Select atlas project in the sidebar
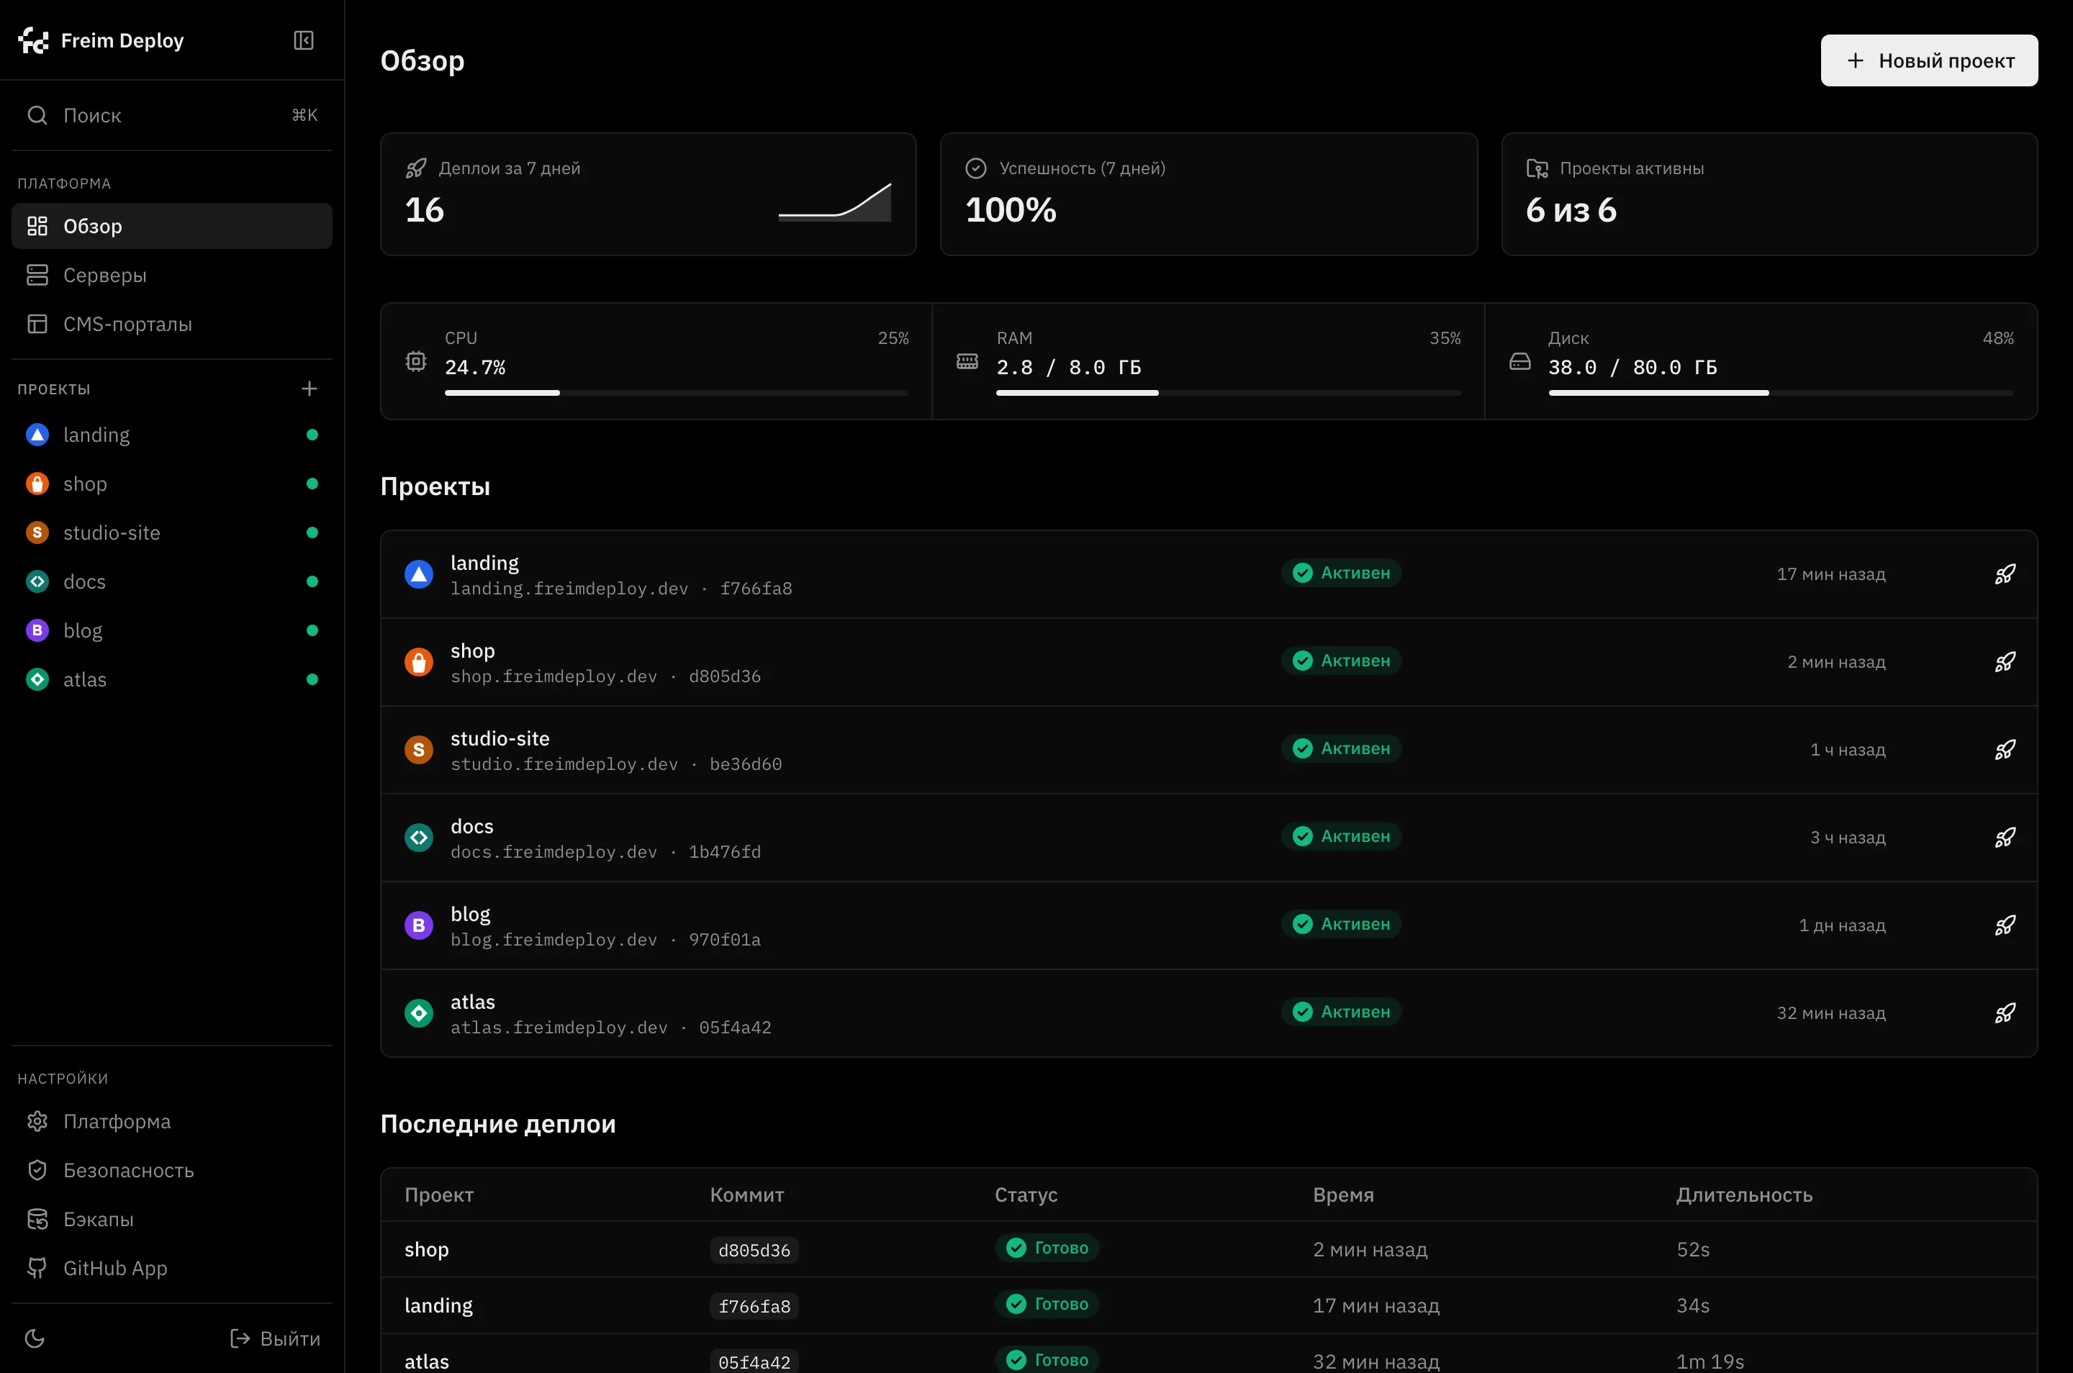2073x1373 pixels. click(x=171, y=679)
